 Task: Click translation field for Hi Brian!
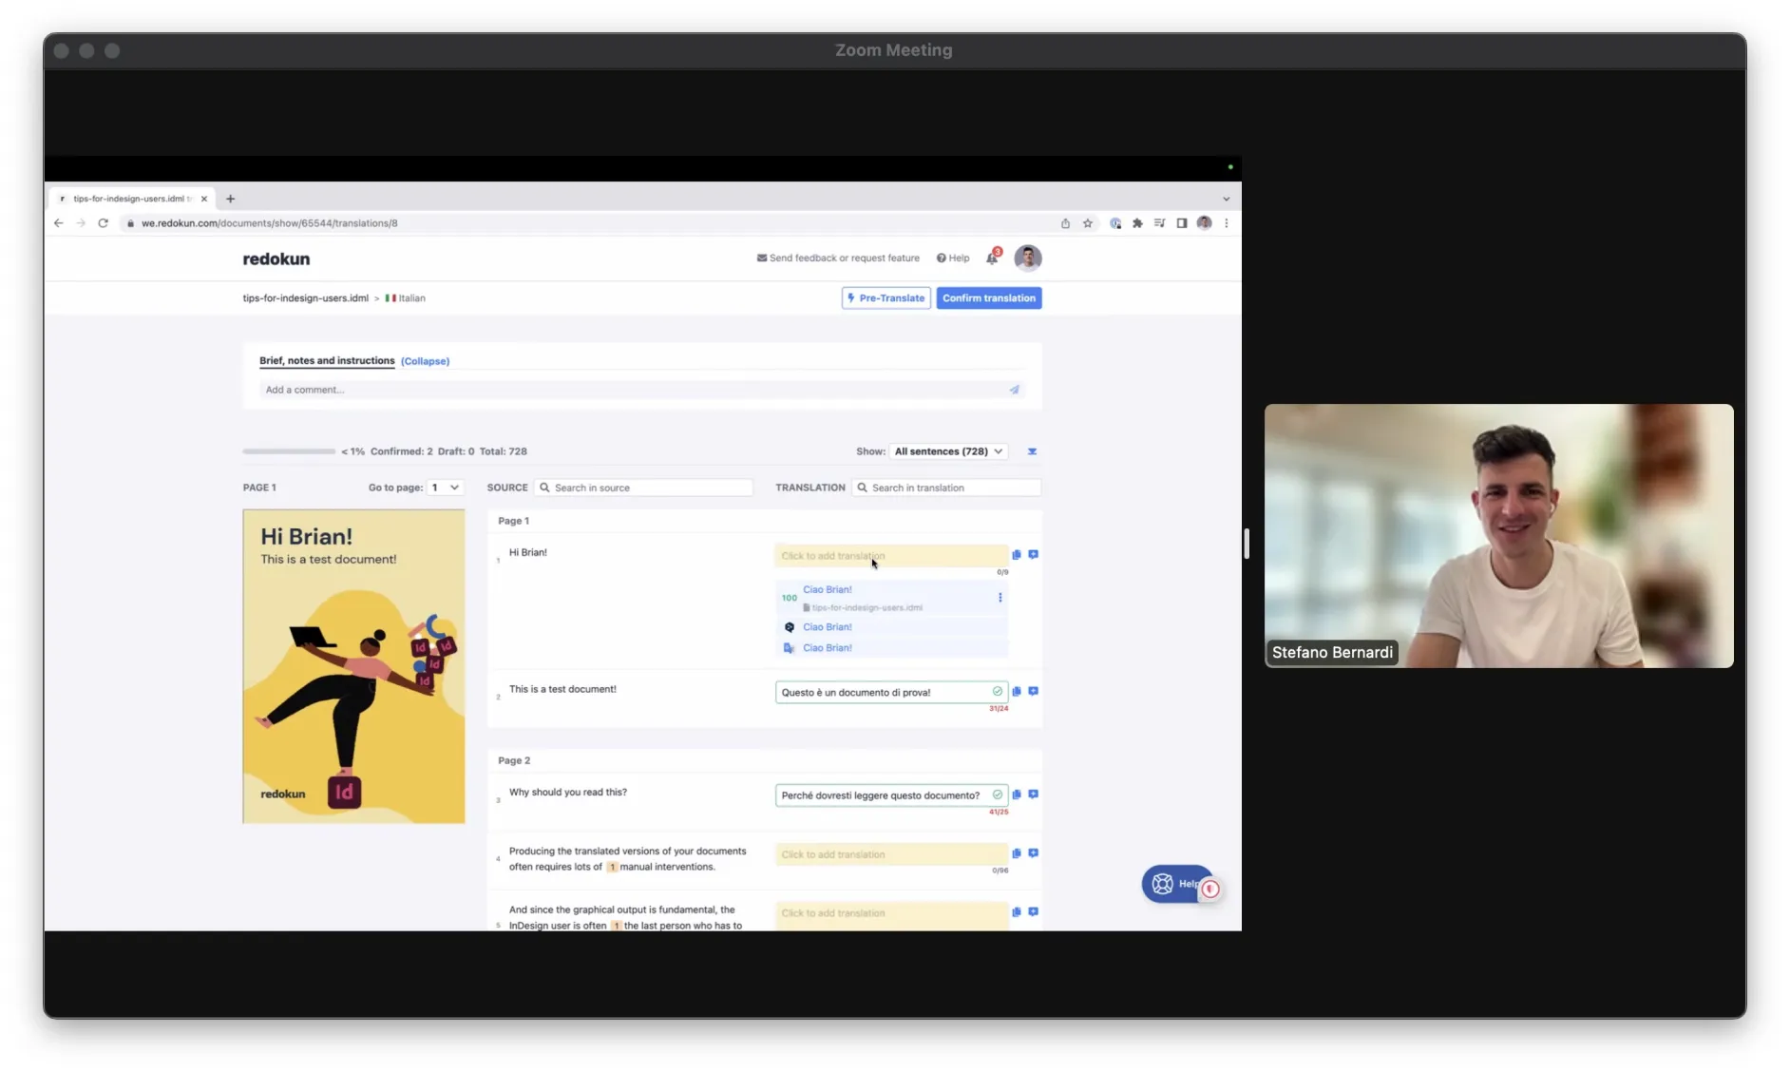pyautogui.click(x=891, y=556)
